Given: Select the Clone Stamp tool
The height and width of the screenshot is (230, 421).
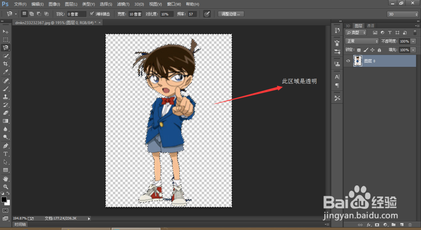Looking at the screenshot, I should (5, 97).
